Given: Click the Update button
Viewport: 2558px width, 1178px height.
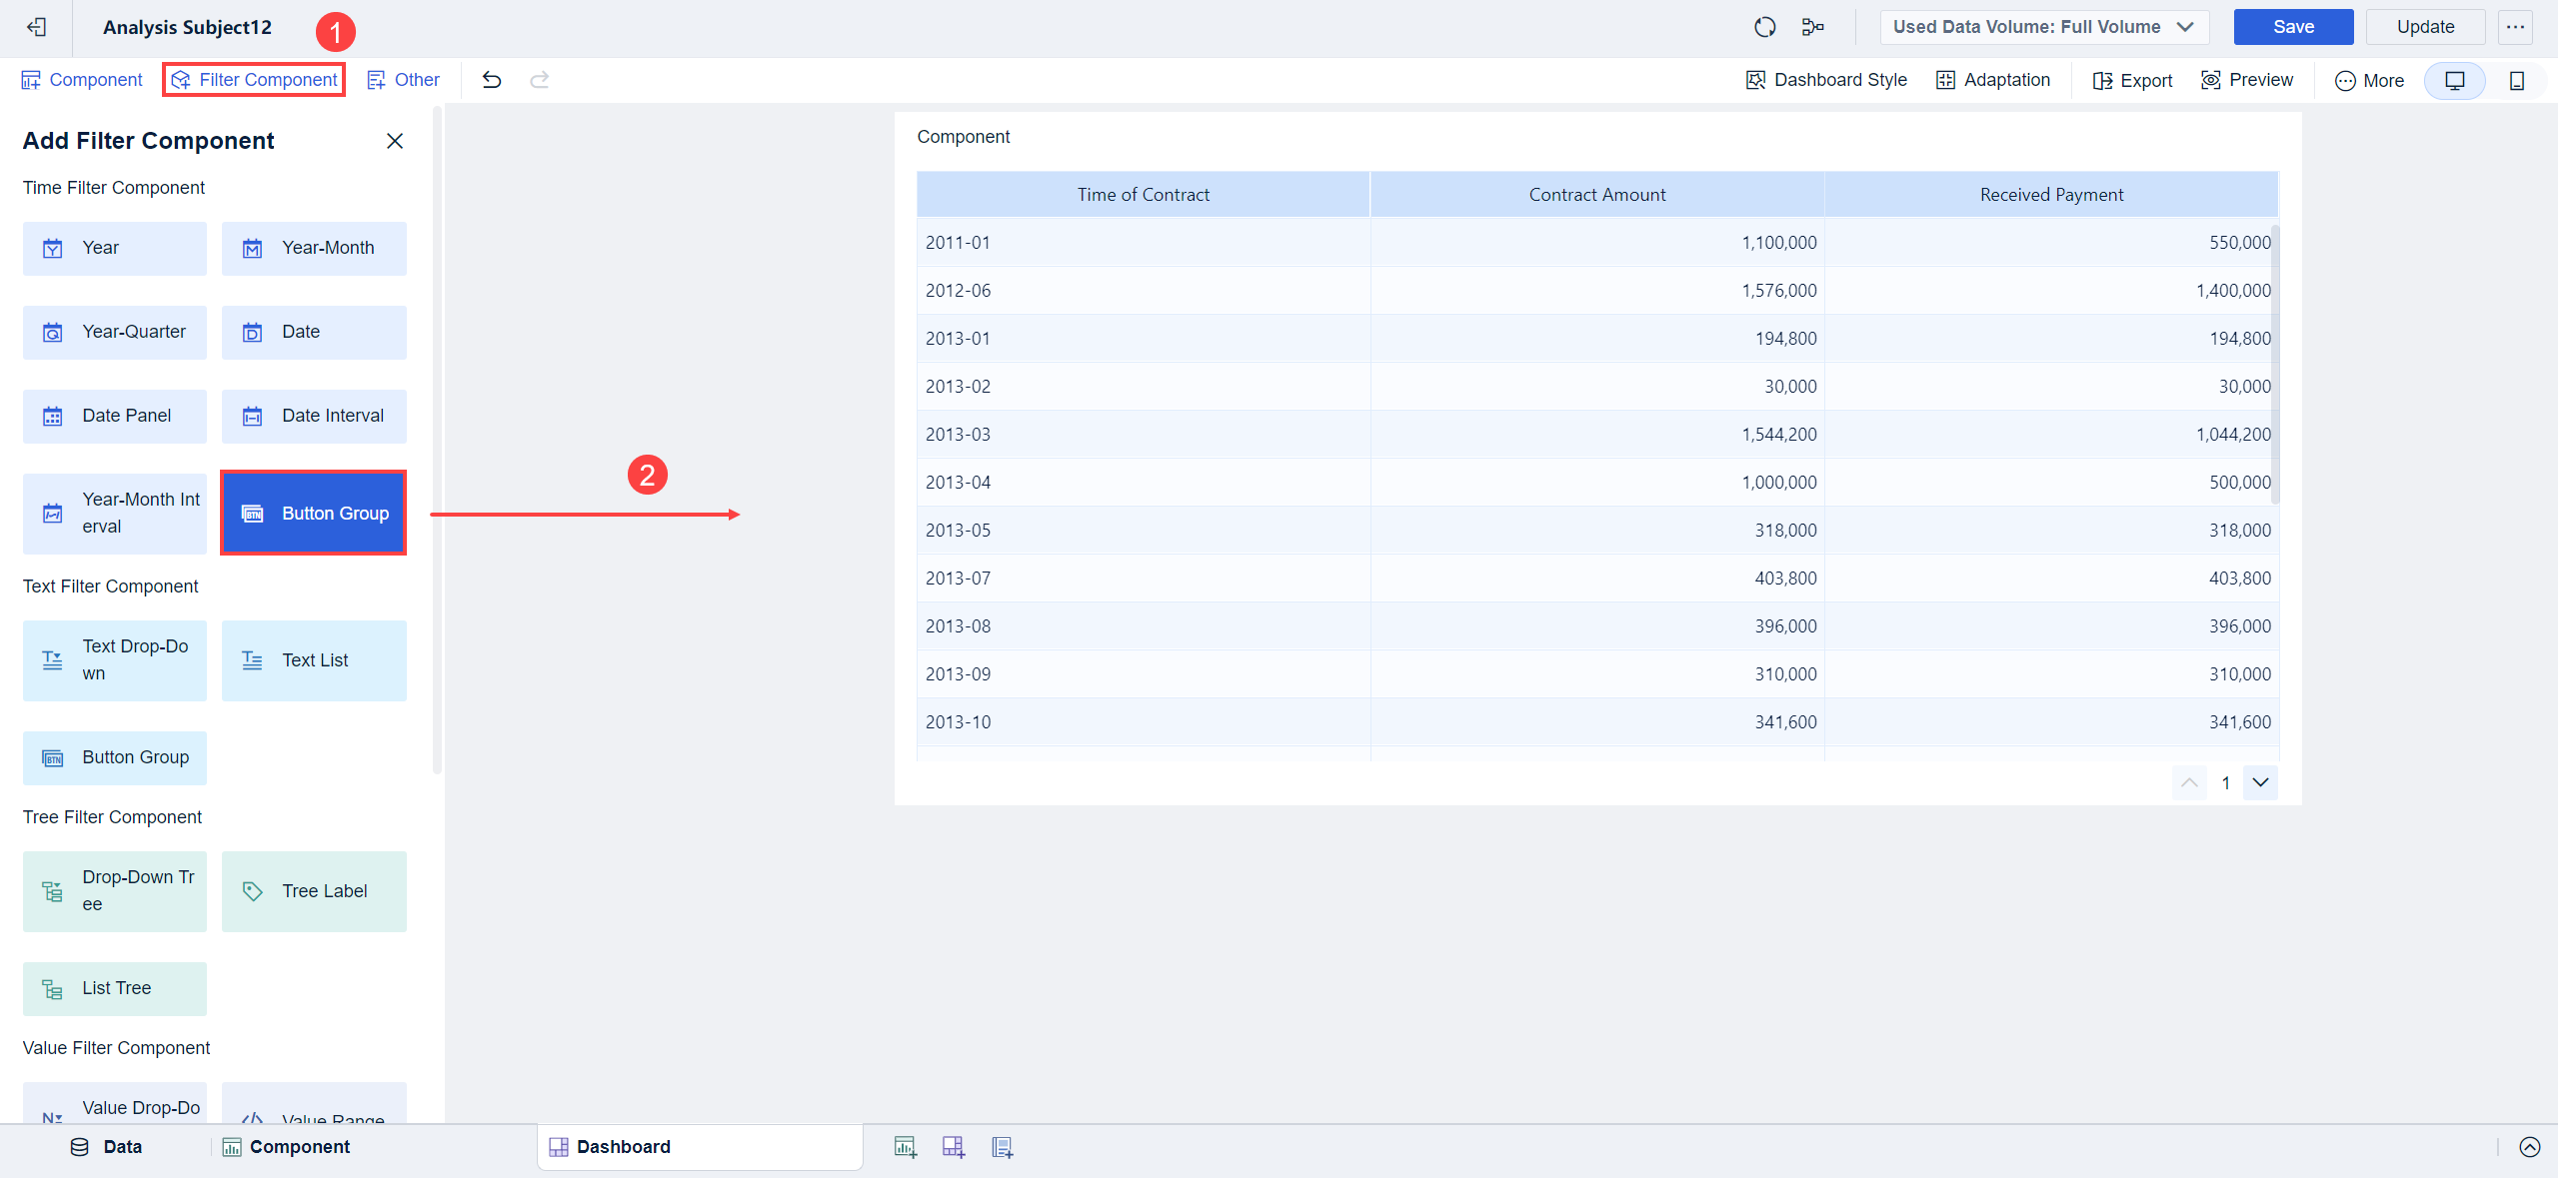Looking at the screenshot, I should click(2426, 27).
